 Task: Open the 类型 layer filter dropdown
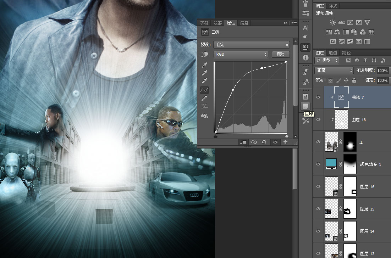point(327,60)
